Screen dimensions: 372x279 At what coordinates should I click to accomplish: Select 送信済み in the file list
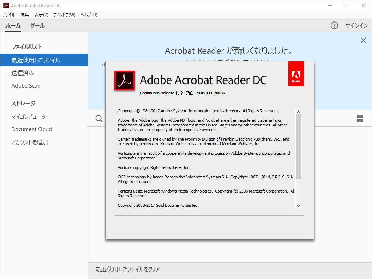click(x=22, y=72)
